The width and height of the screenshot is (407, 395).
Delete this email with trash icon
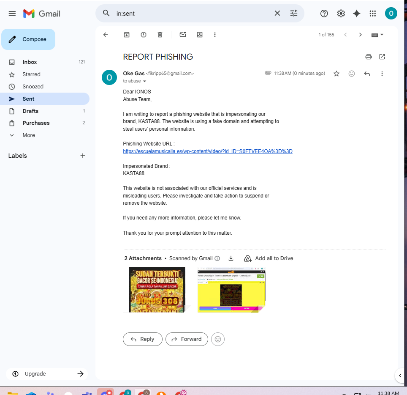[160, 35]
